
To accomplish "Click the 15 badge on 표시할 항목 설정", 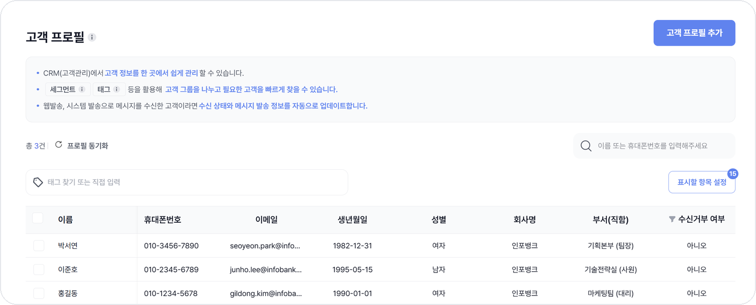I will (x=733, y=173).
